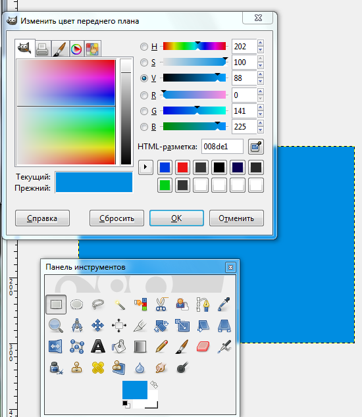Activate the Move tool
Image resolution: width=362 pixels, height=417 pixels.
point(97,326)
